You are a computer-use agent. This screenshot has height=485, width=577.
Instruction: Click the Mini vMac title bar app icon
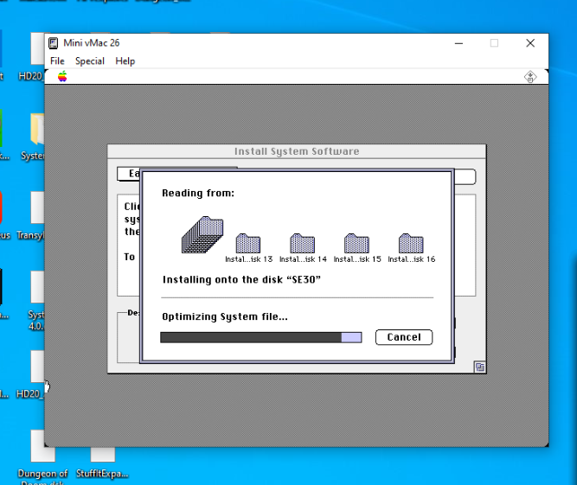tap(54, 43)
